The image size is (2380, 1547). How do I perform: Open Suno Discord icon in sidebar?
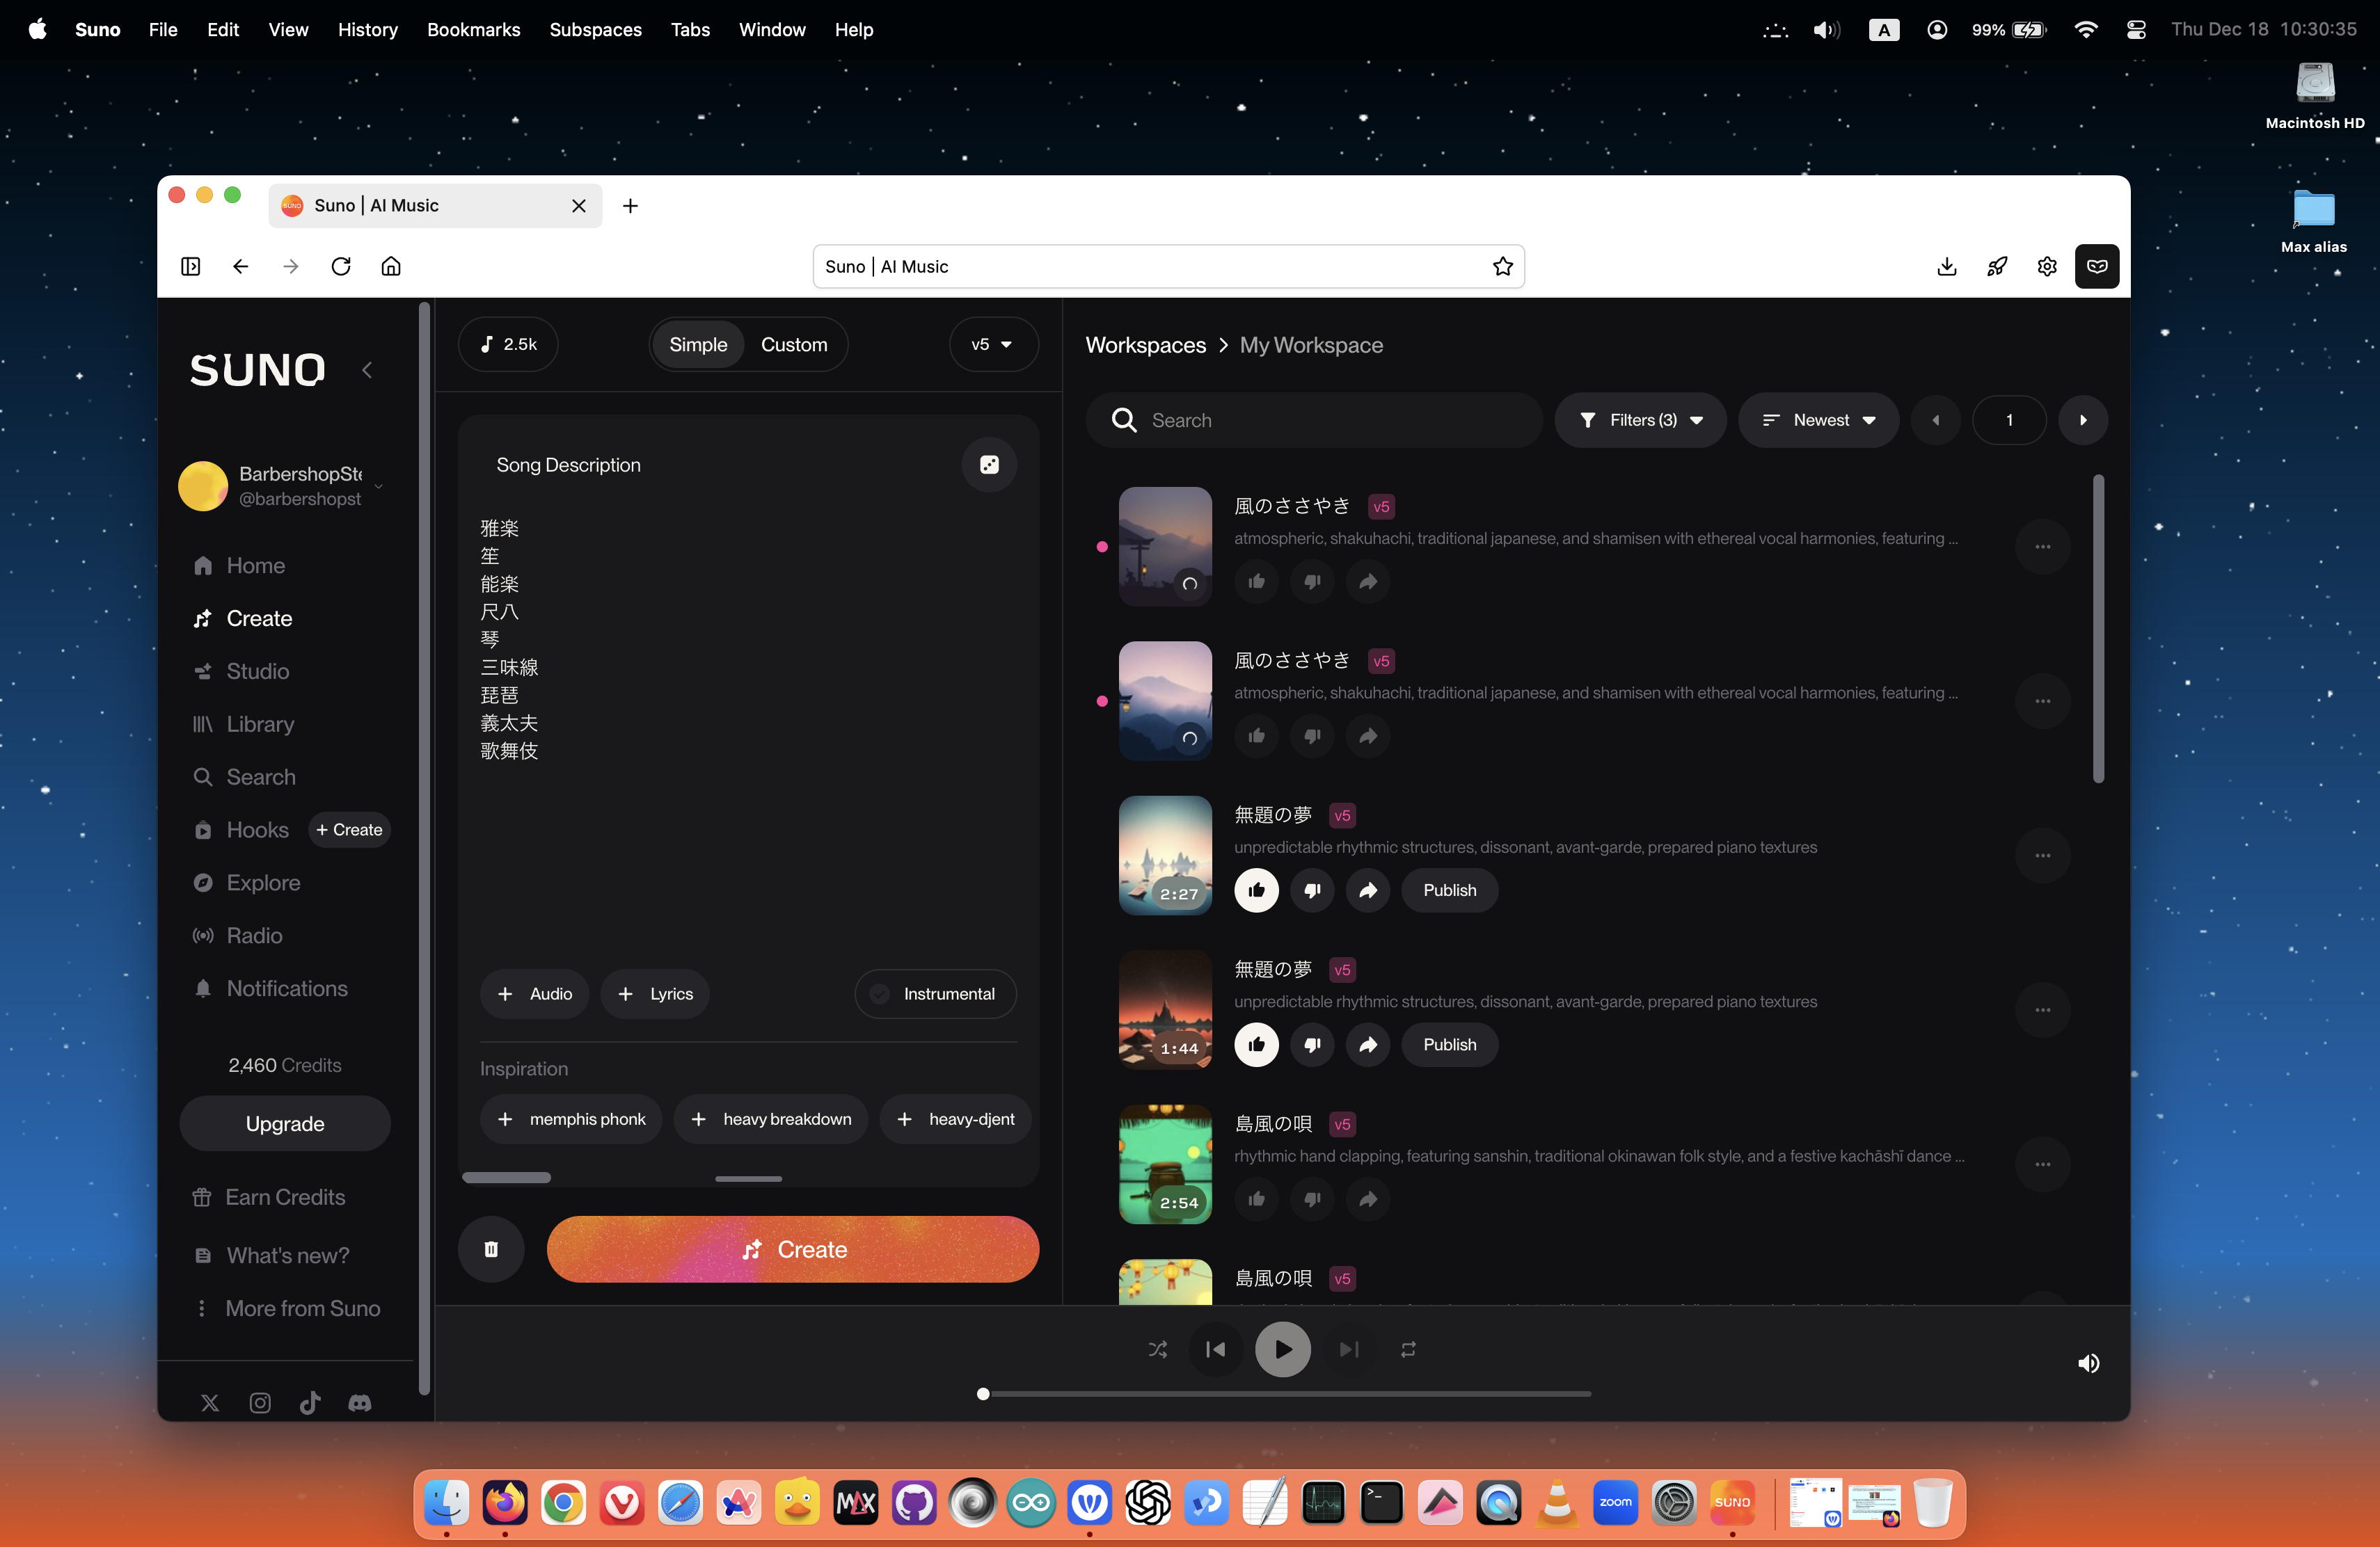359,1403
